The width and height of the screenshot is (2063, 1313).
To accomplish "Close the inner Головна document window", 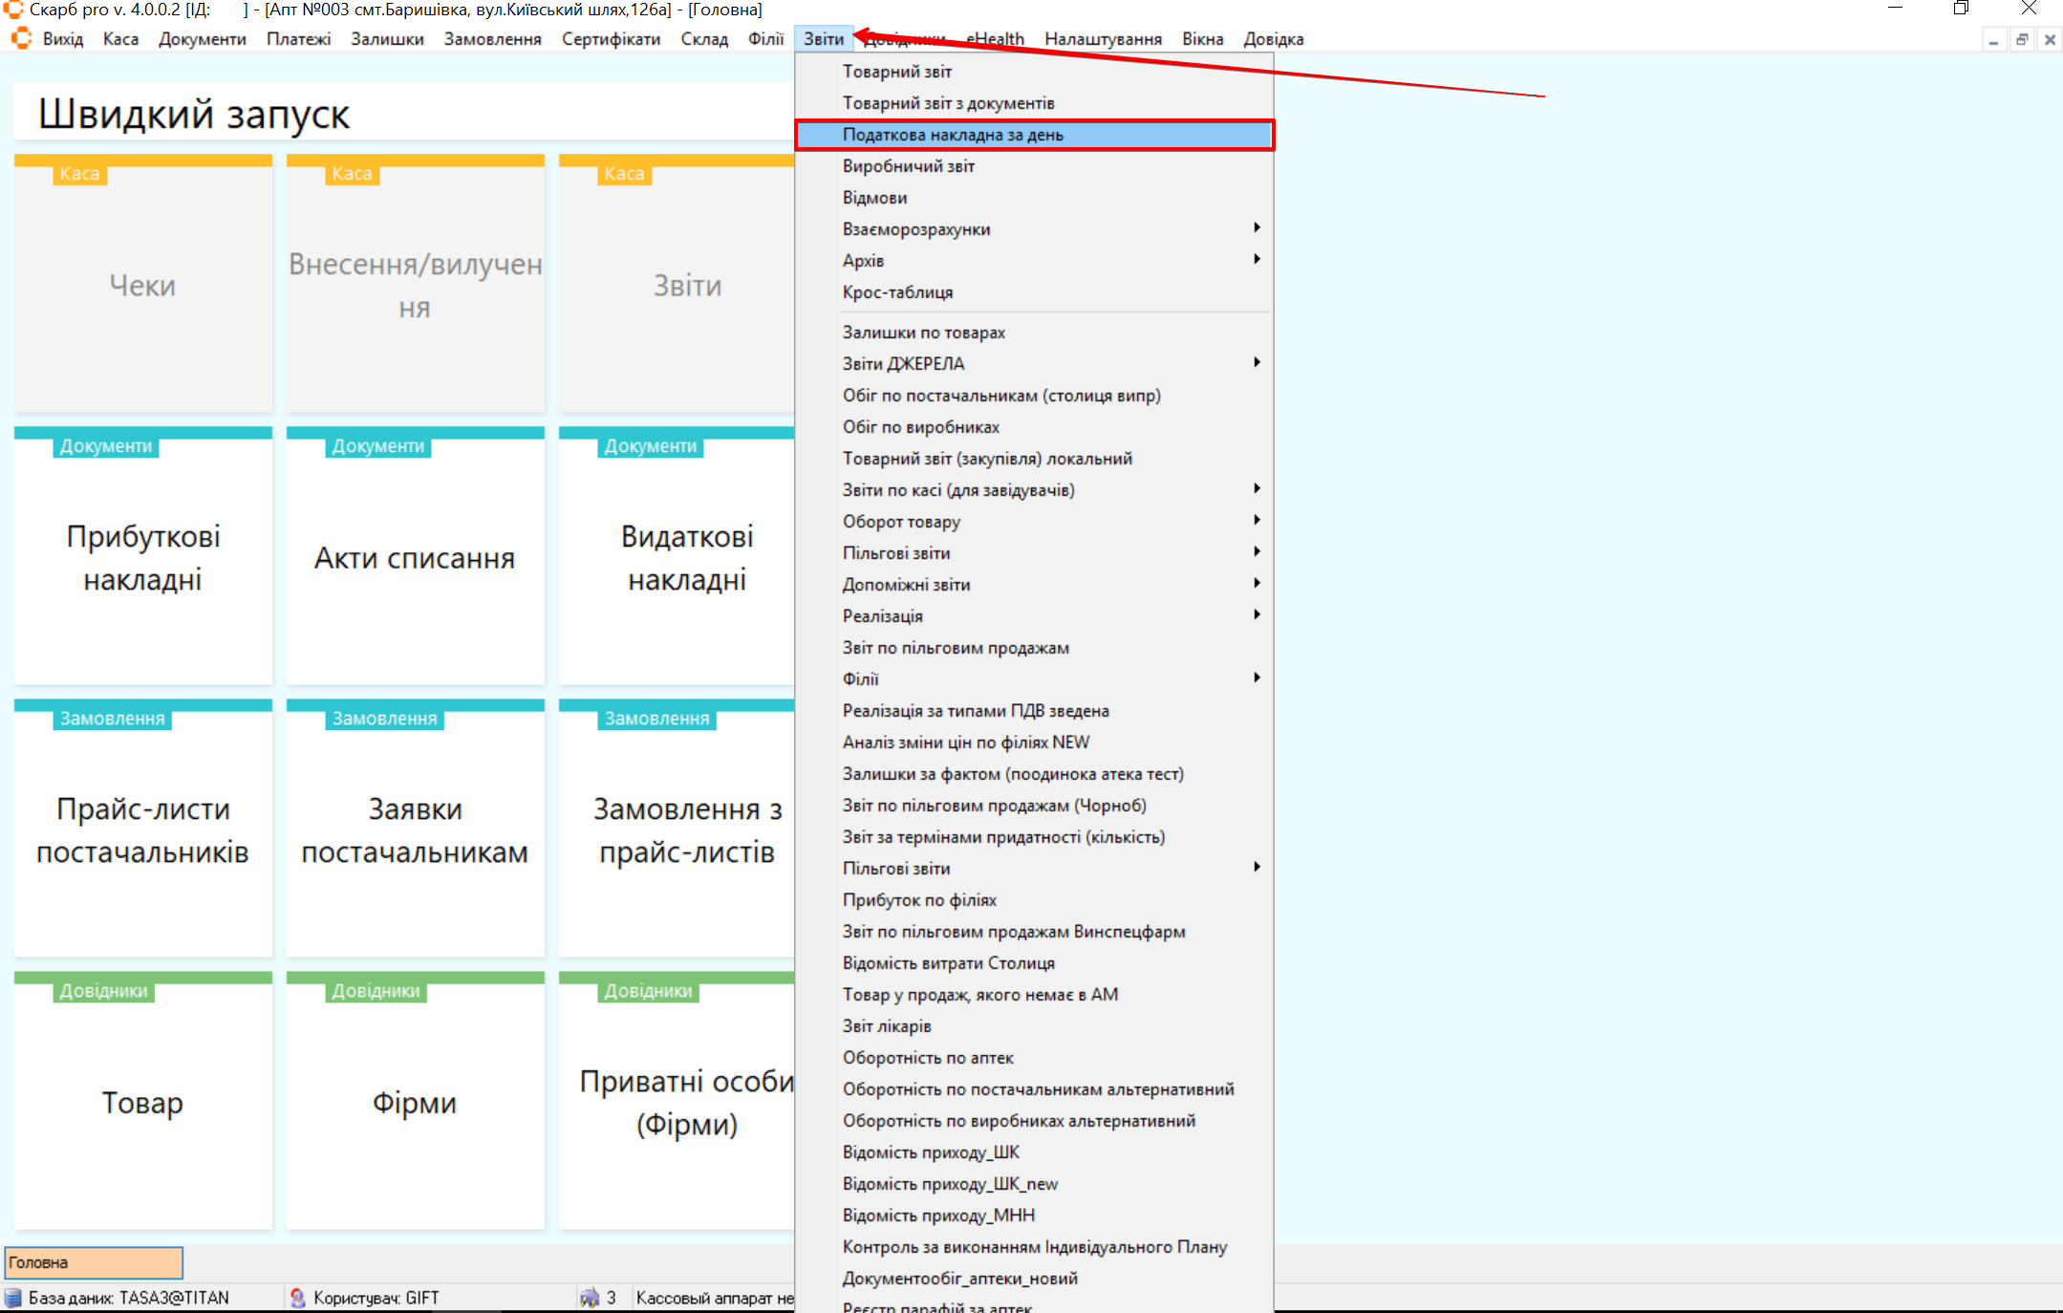I will (x=2050, y=40).
